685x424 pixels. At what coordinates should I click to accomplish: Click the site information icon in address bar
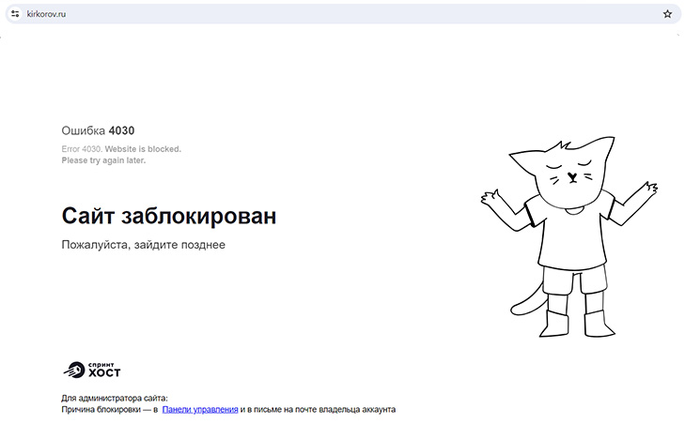(x=15, y=14)
